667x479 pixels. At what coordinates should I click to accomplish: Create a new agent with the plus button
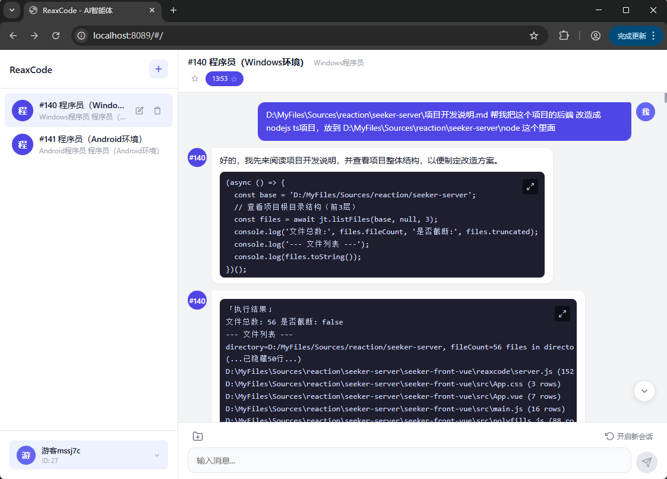click(x=158, y=69)
